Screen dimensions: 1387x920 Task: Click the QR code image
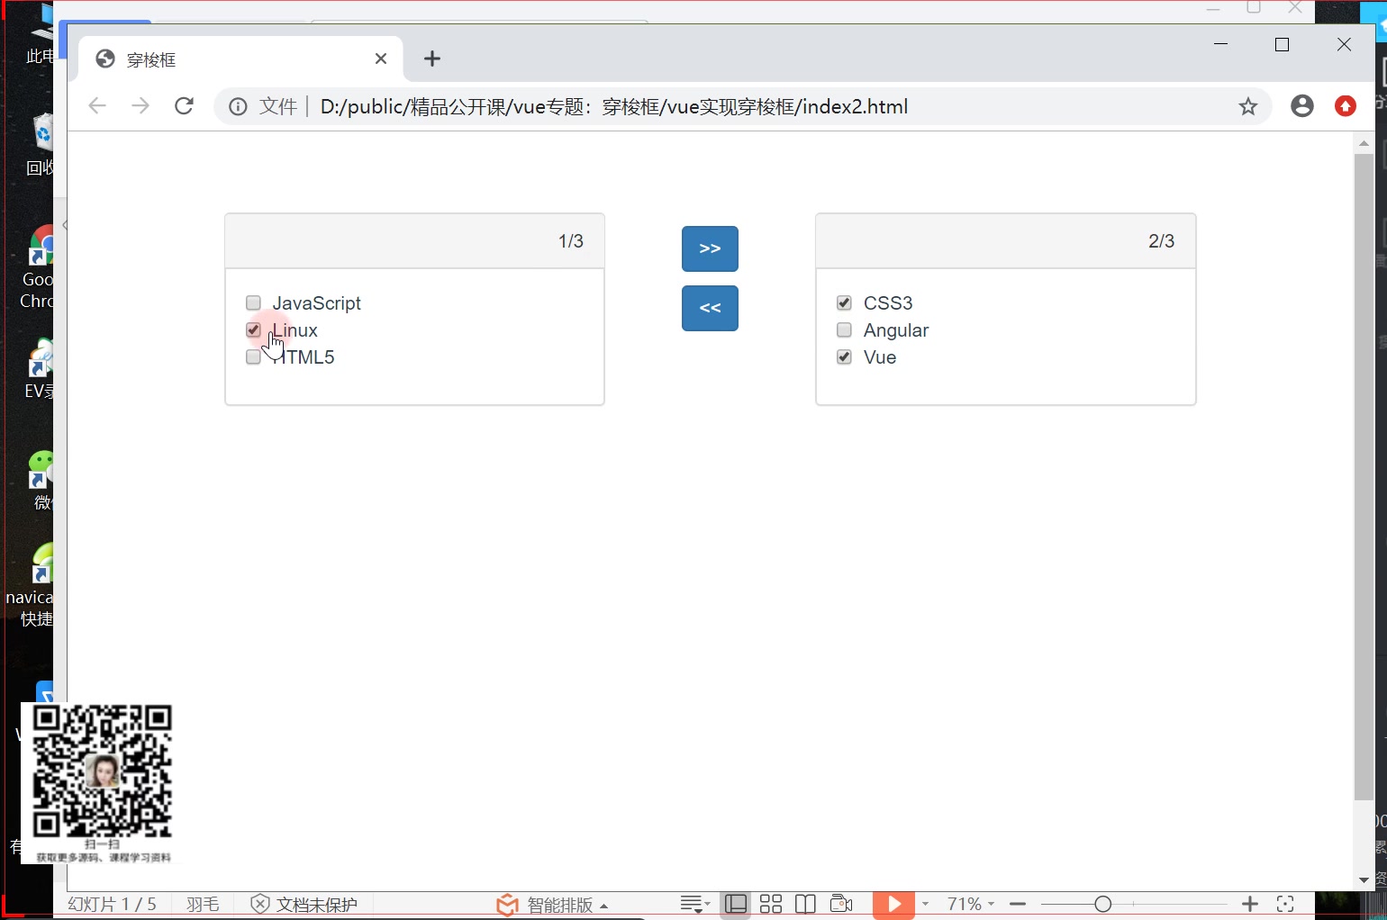coord(102,772)
